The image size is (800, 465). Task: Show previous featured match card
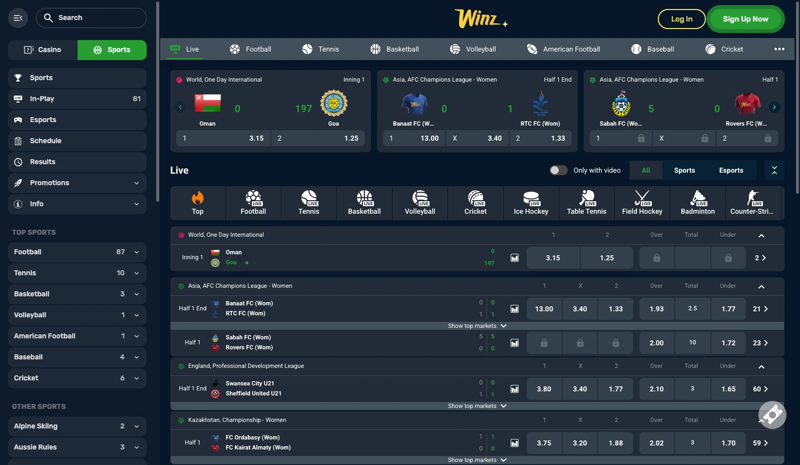coord(180,107)
